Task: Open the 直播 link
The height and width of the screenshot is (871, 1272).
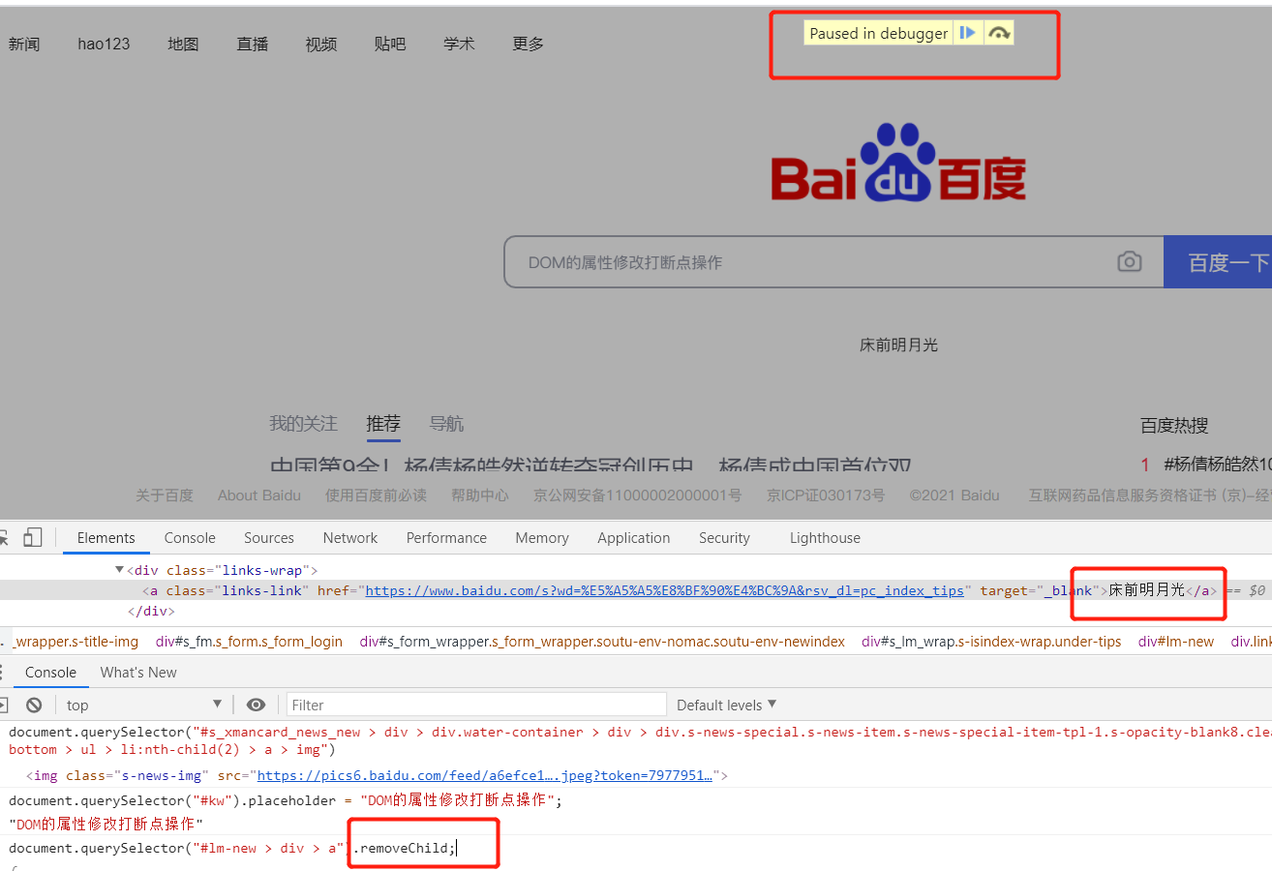Action: (x=253, y=44)
